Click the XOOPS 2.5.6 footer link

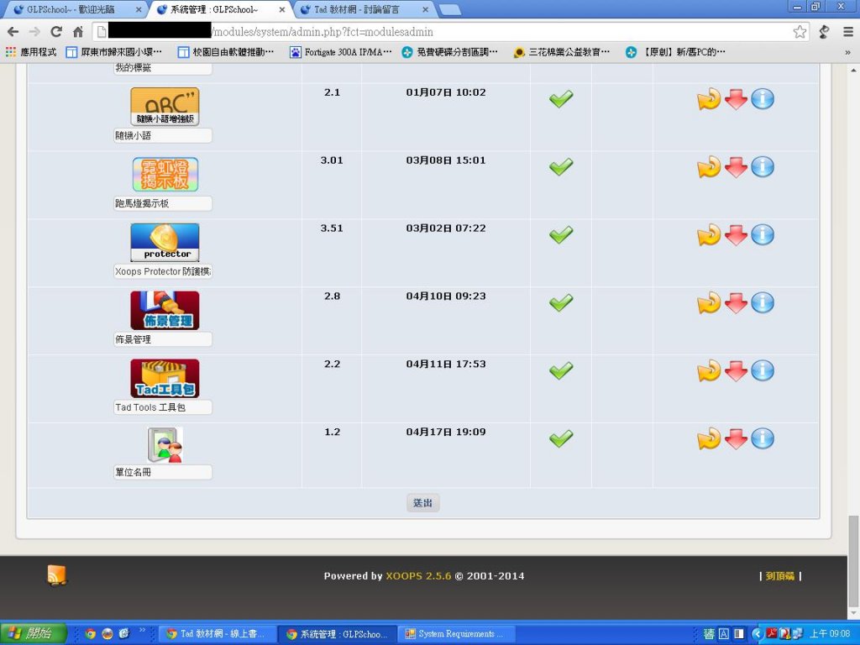click(418, 576)
